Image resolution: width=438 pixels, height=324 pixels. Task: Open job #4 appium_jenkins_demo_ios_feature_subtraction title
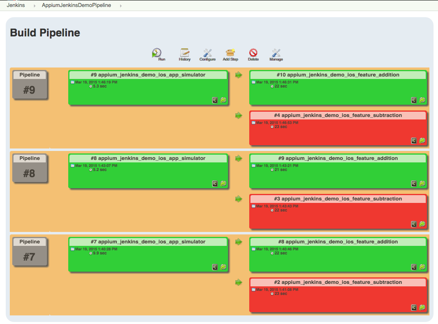[x=338, y=115]
